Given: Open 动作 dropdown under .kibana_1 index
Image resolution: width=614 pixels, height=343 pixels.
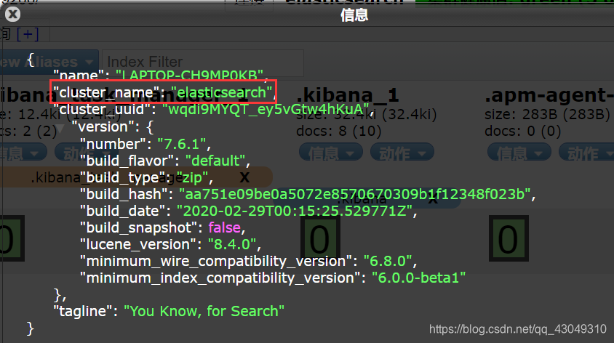Looking at the screenshot, I should [x=402, y=153].
